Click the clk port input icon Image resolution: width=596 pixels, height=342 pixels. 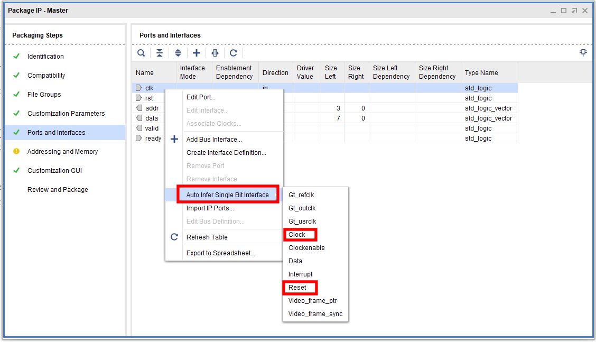pyautogui.click(x=139, y=88)
